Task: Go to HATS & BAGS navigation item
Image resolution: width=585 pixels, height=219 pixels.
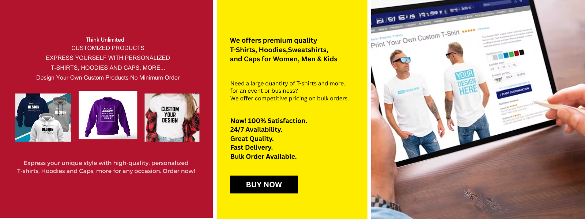Action: [x=466, y=17]
